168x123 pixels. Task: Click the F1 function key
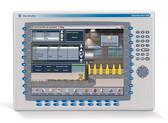tap(39, 101)
